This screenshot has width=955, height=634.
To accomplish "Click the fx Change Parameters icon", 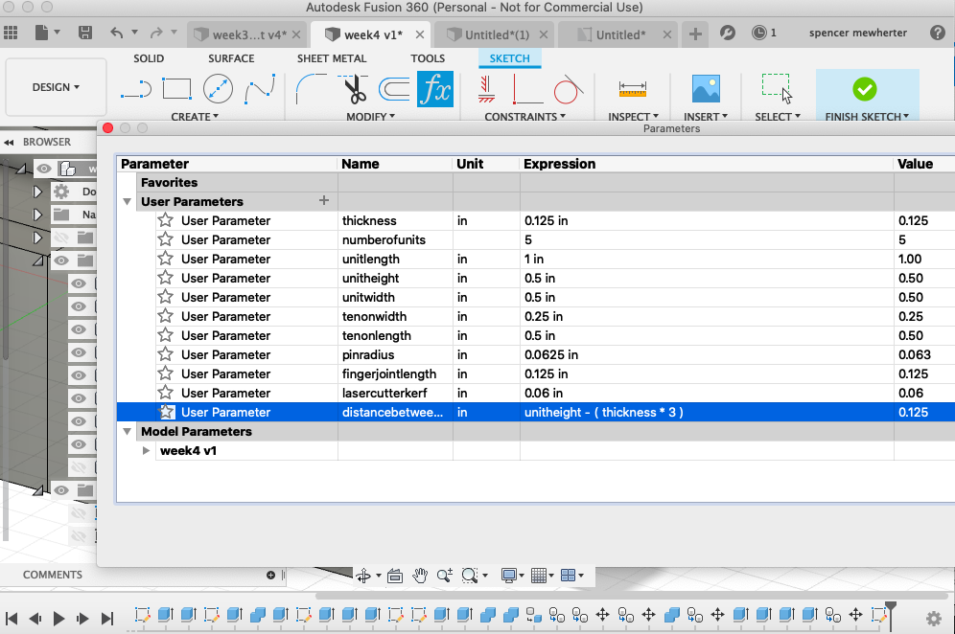I will click(435, 89).
